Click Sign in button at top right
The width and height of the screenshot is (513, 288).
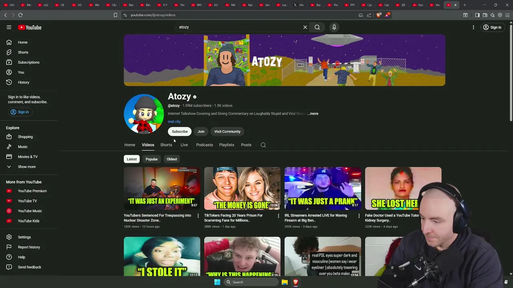click(492, 27)
